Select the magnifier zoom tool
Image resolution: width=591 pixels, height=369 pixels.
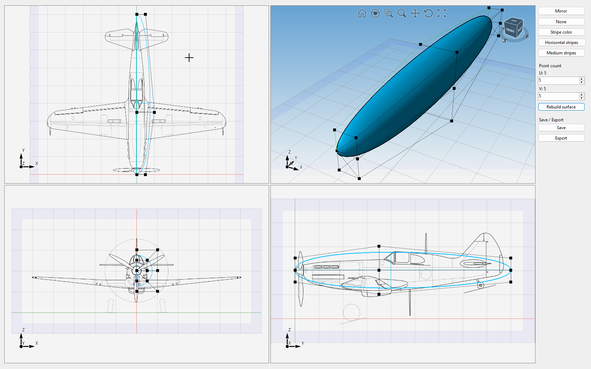tap(402, 14)
